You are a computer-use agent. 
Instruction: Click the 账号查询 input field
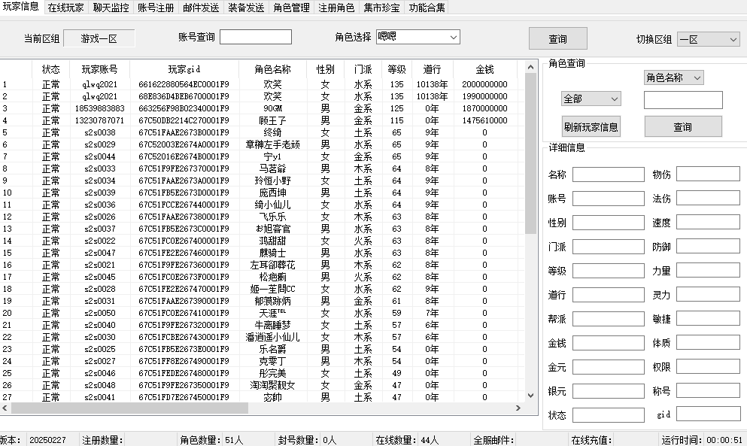(255, 37)
